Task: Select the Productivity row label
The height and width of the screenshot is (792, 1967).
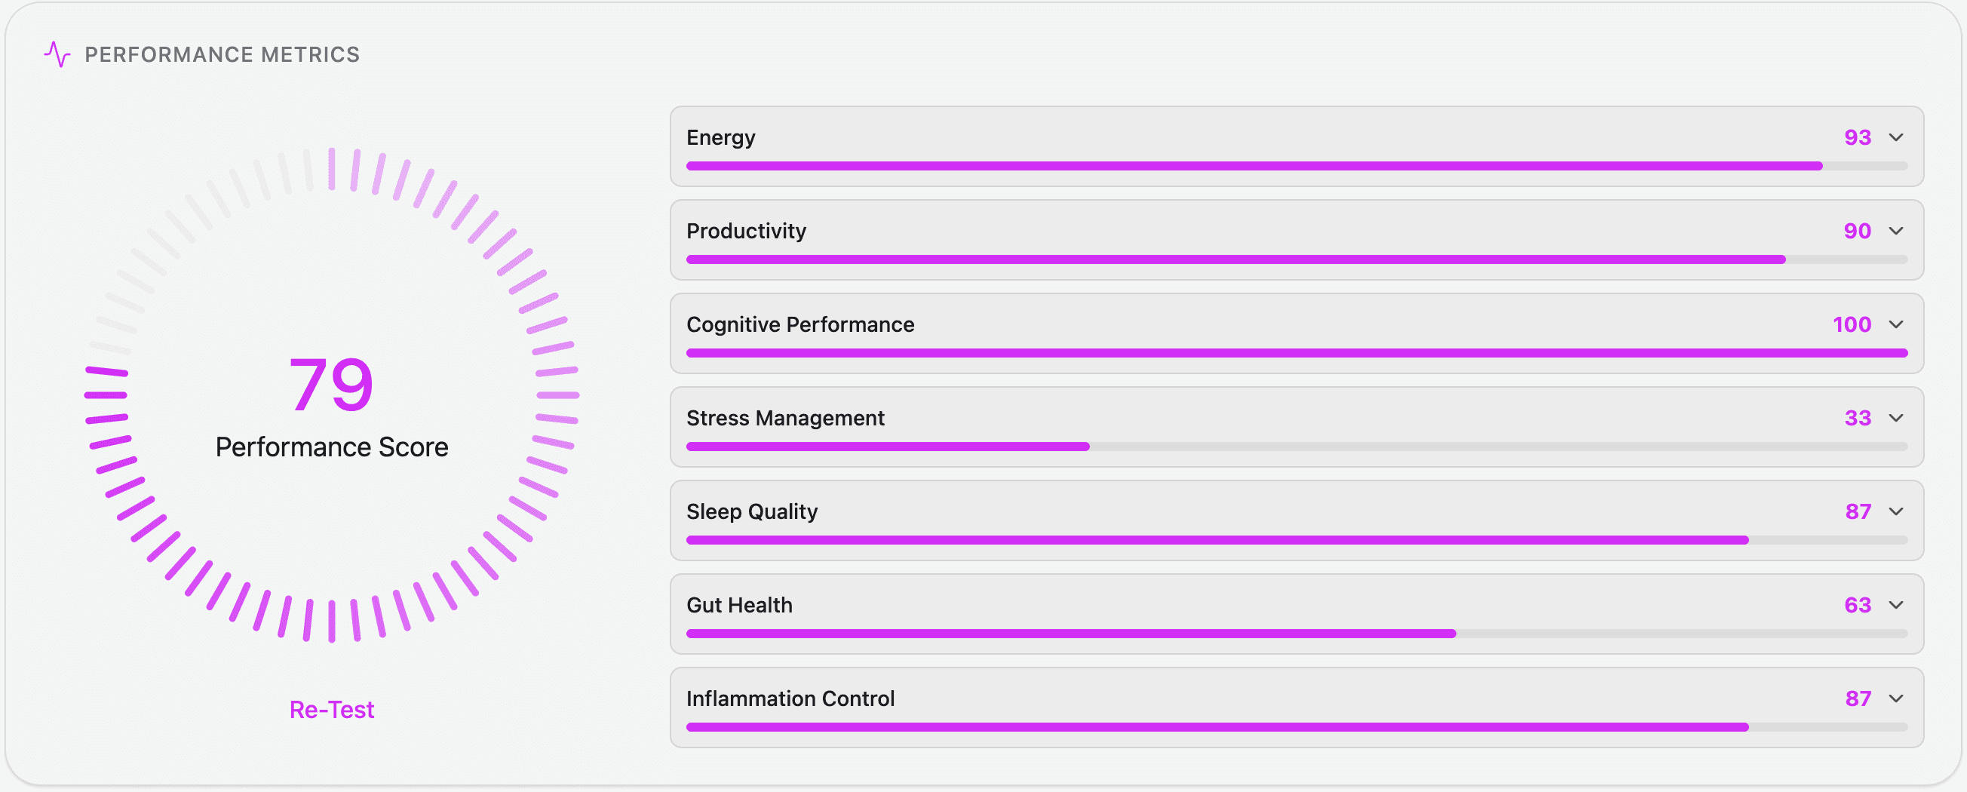Action: [x=746, y=232]
